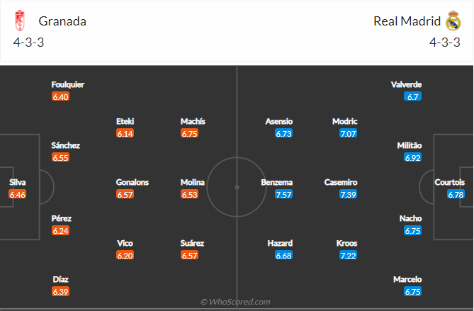Image resolution: width=474 pixels, height=311 pixels.
Task: Open the Real Madrid team name link
Action: [x=407, y=21]
